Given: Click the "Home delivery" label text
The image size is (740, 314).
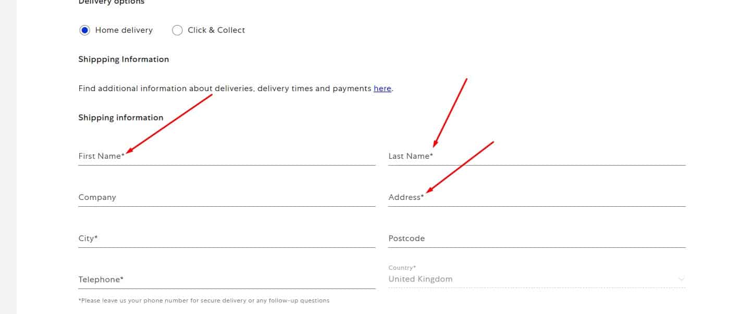Looking at the screenshot, I should tap(124, 30).
